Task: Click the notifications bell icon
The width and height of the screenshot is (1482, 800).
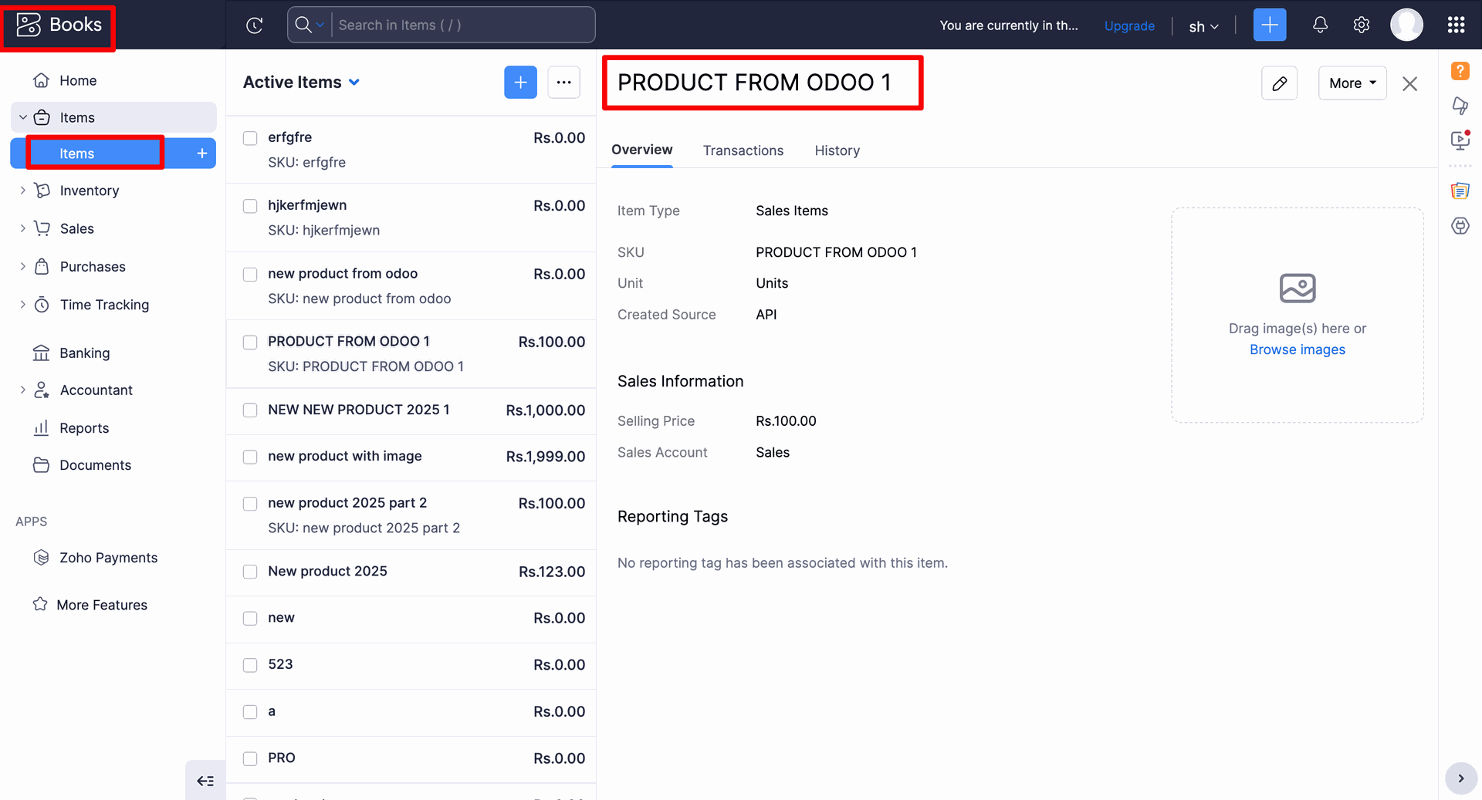Action: pos(1320,25)
